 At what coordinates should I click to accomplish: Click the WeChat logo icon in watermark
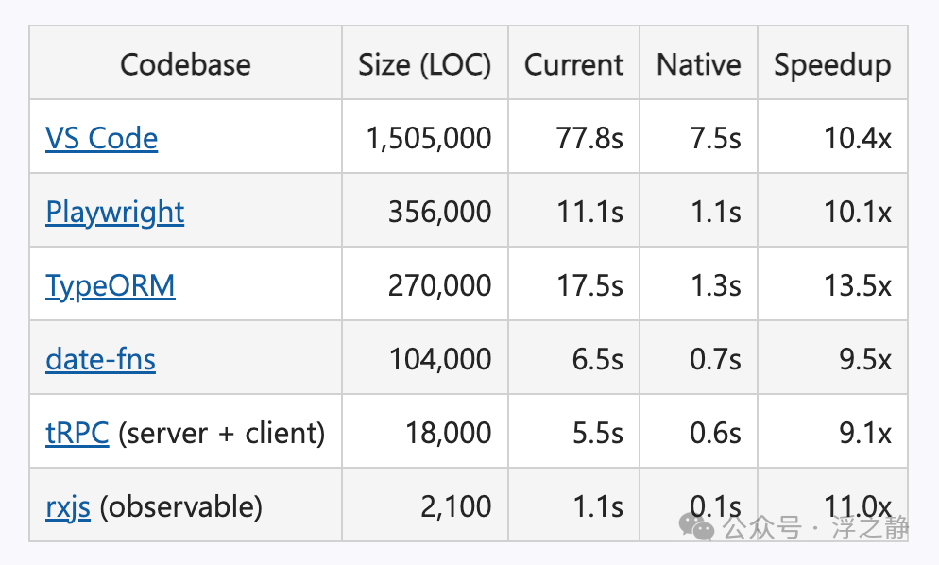[x=696, y=526]
